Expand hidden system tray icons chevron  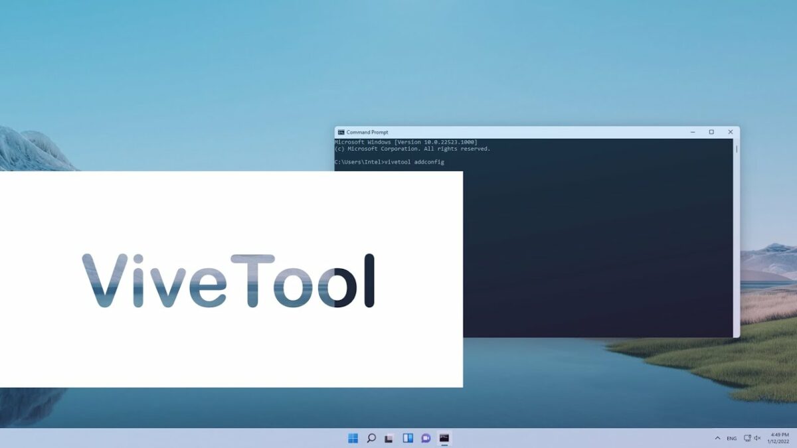717,438
